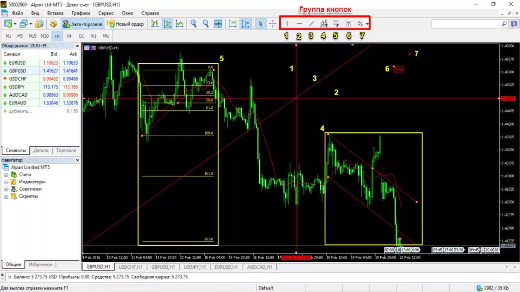This screenshot has height=292, width=520.
Task: Open the new chart toolbar icon
Action: coord(8,24)
